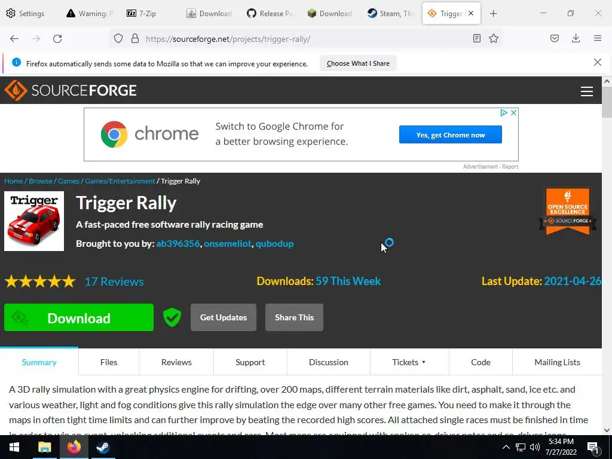Open Steam from the taskbar
The image size is (612, 459).
pos(103,447)
